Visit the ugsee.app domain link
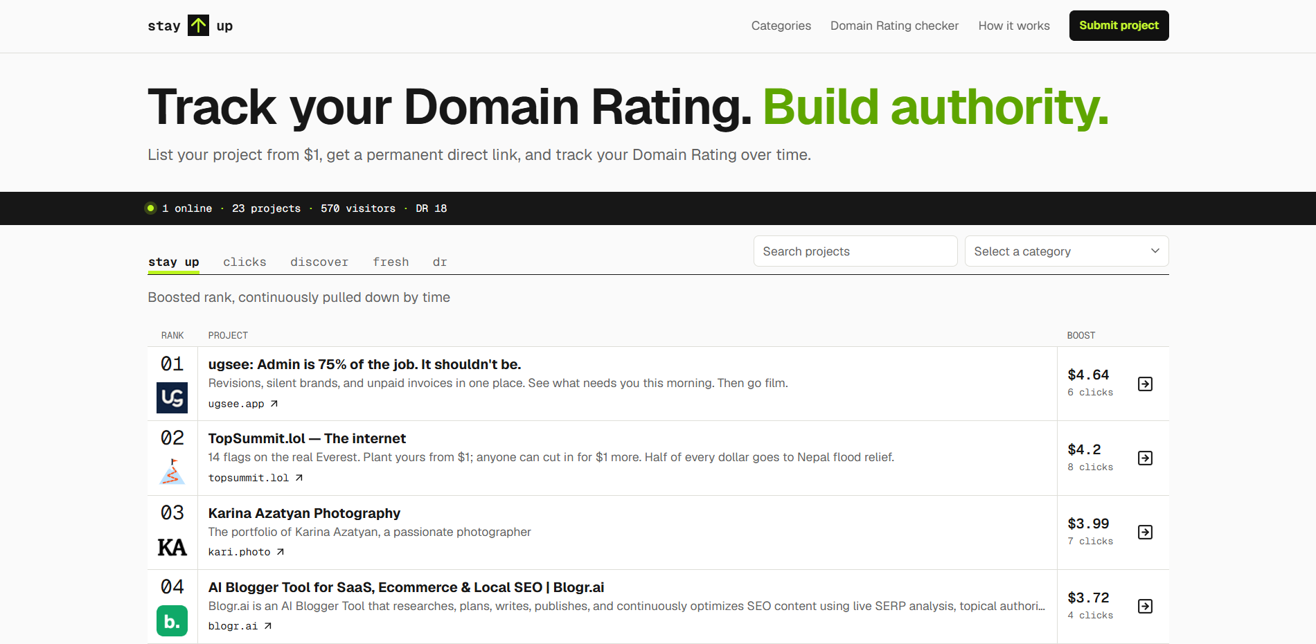Screen dimensions: 1316x644 click(236, 404)
